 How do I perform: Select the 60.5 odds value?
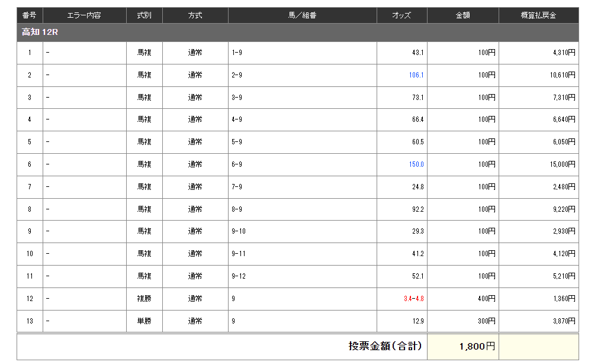(417, 142)
